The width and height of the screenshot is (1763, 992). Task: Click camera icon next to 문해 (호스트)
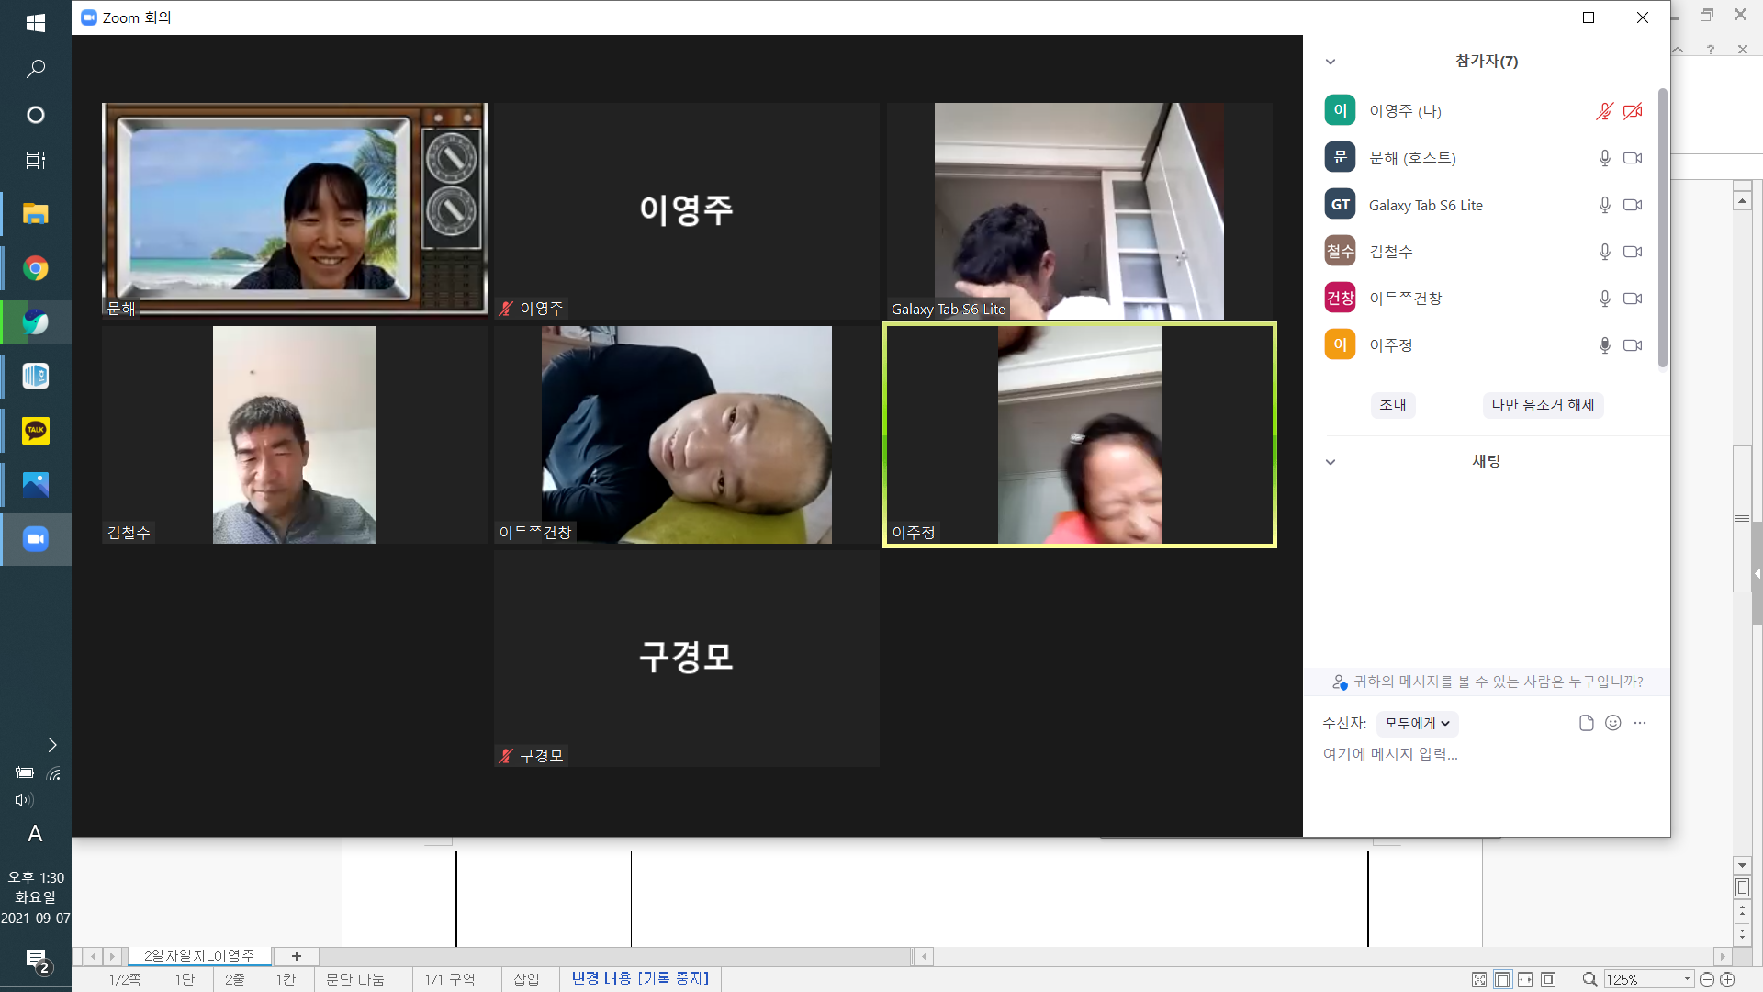(x=1633, y=158)
